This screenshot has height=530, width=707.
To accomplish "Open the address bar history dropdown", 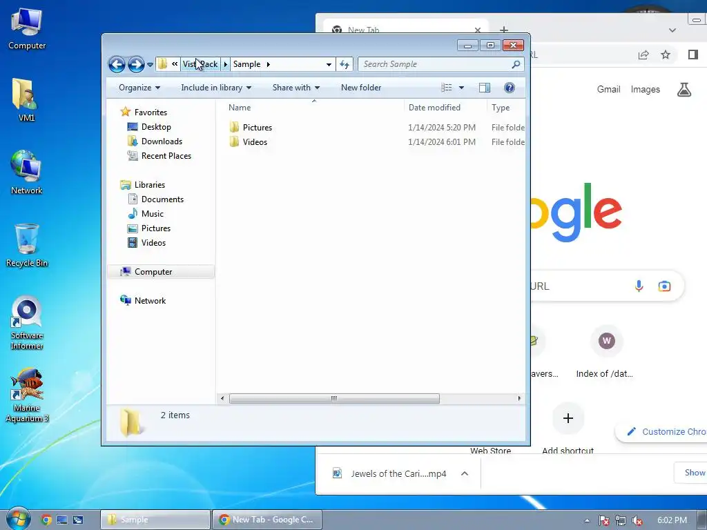I will (x=329, y=64).
